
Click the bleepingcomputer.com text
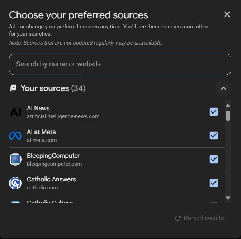(55, 164)
